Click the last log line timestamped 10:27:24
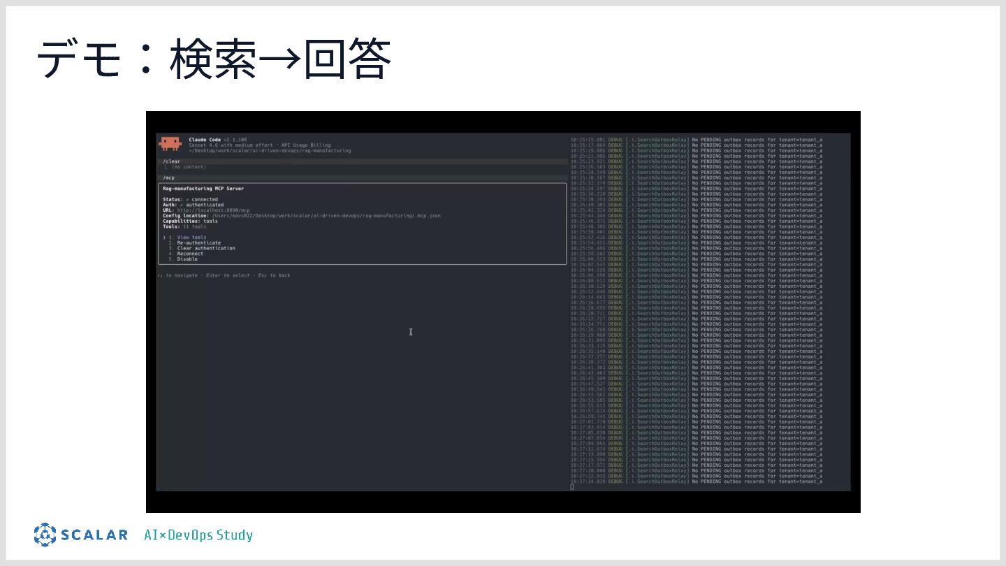The image size is (1006, 566). [697, 481]
